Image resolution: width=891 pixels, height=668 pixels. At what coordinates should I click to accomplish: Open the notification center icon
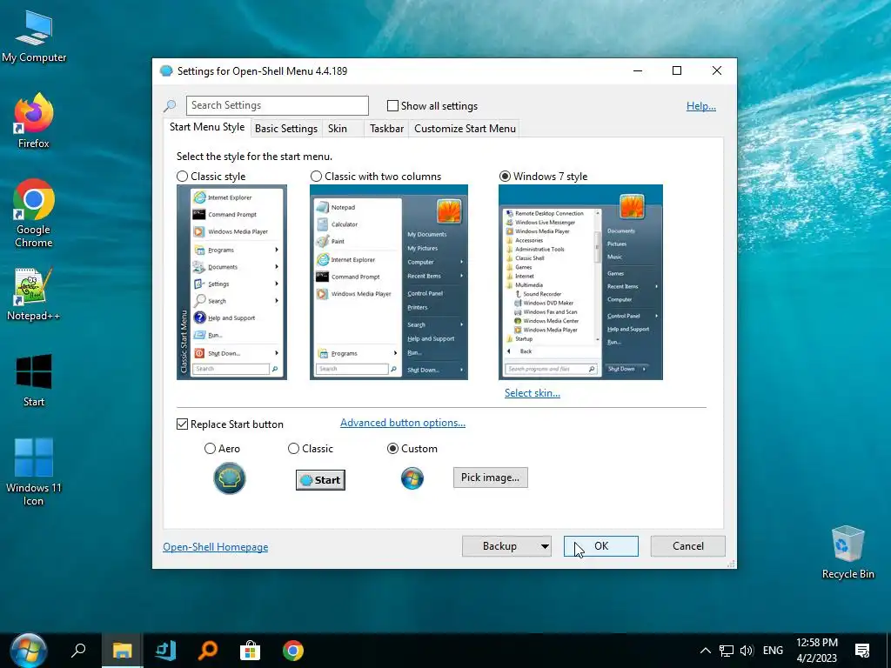(x=862, y=651)
